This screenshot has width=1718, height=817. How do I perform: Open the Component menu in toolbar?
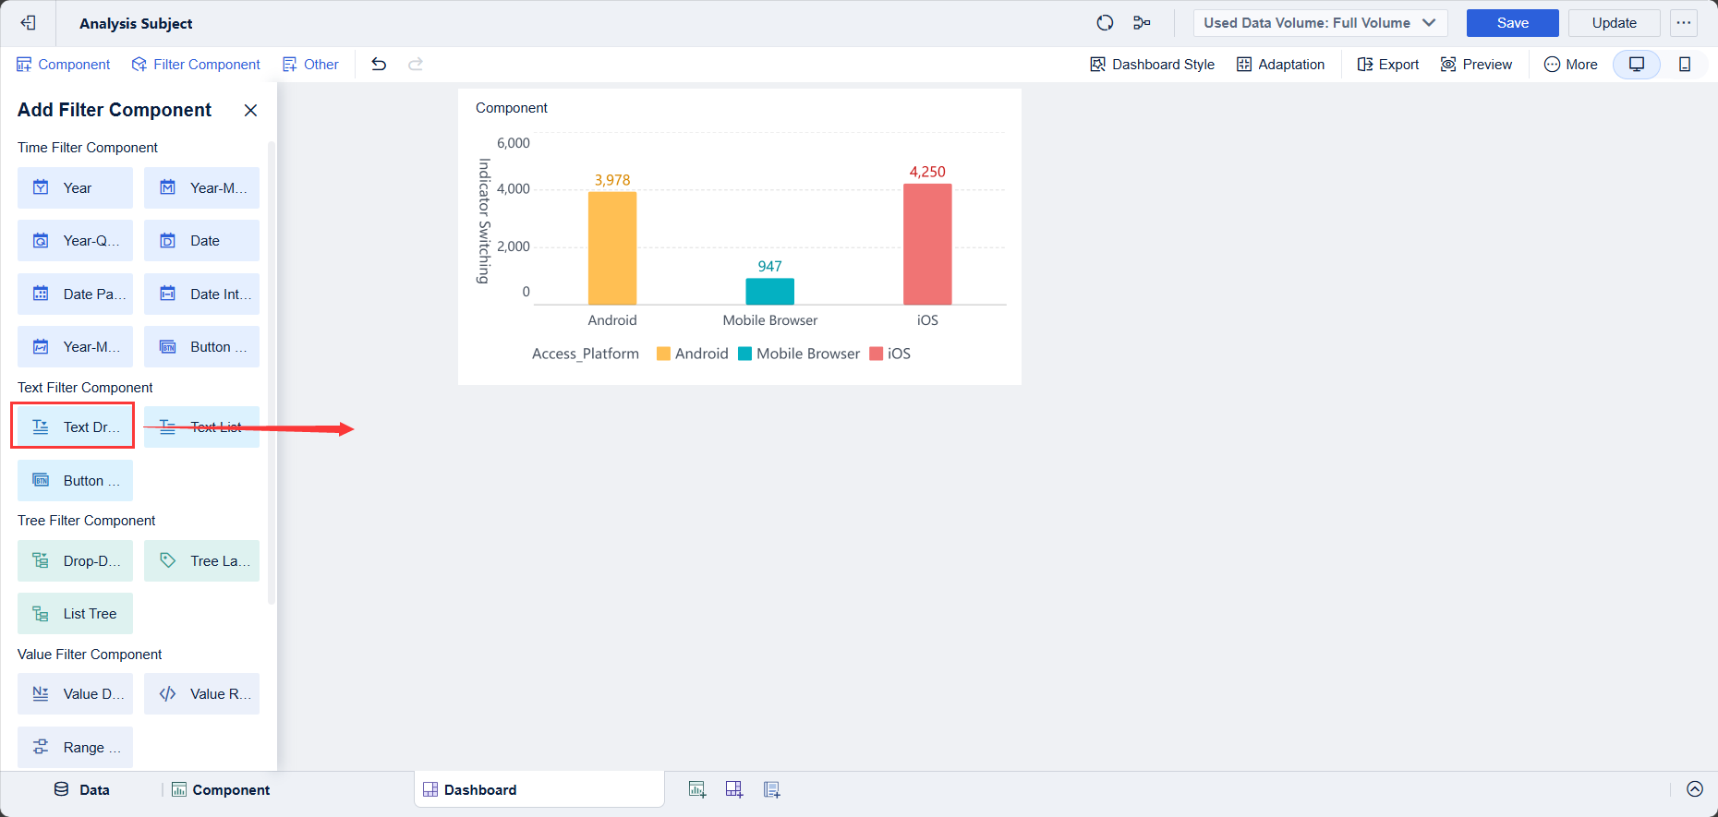pyautogui.click(x=63, y=65)
